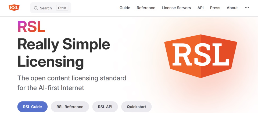The width and height of the screenshot is (258, 113).
Task: Open the three-dot more options menu
Action: click(247, 8)
